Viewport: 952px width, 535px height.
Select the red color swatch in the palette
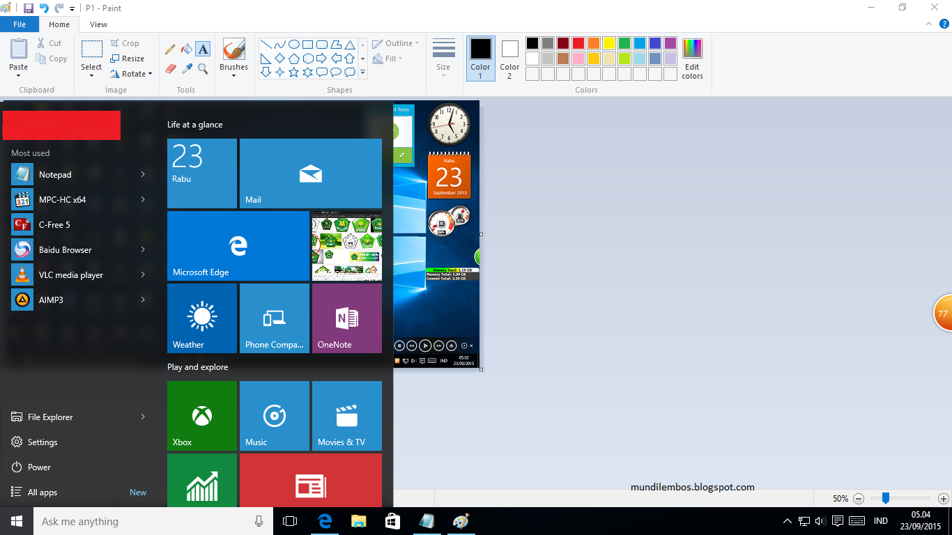point(578,42)
